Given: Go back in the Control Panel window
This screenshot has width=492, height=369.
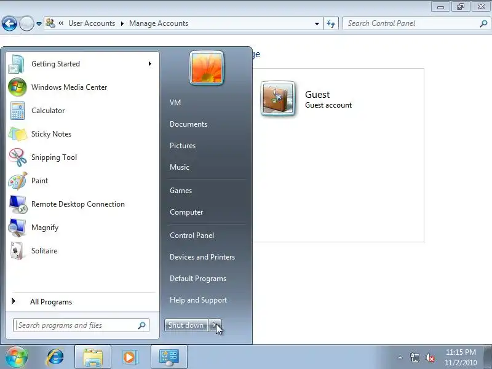Looking at the screenshot, I should (x=9, y=23).
